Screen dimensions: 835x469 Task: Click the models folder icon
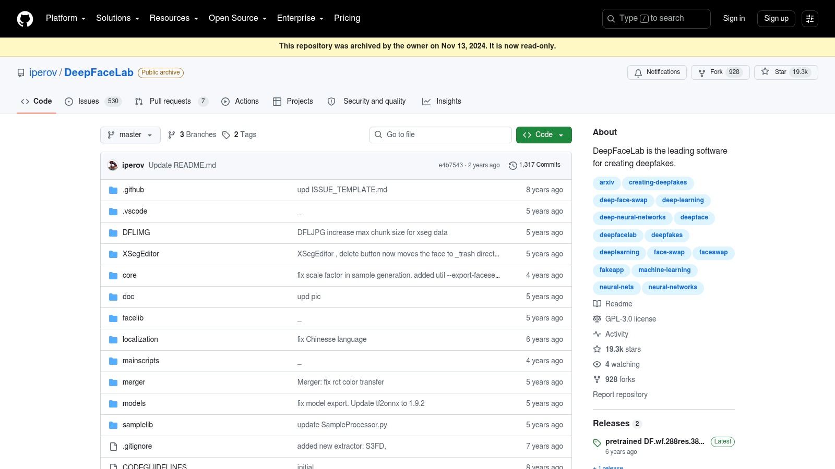pyautogui.click(x=113, y=404)
